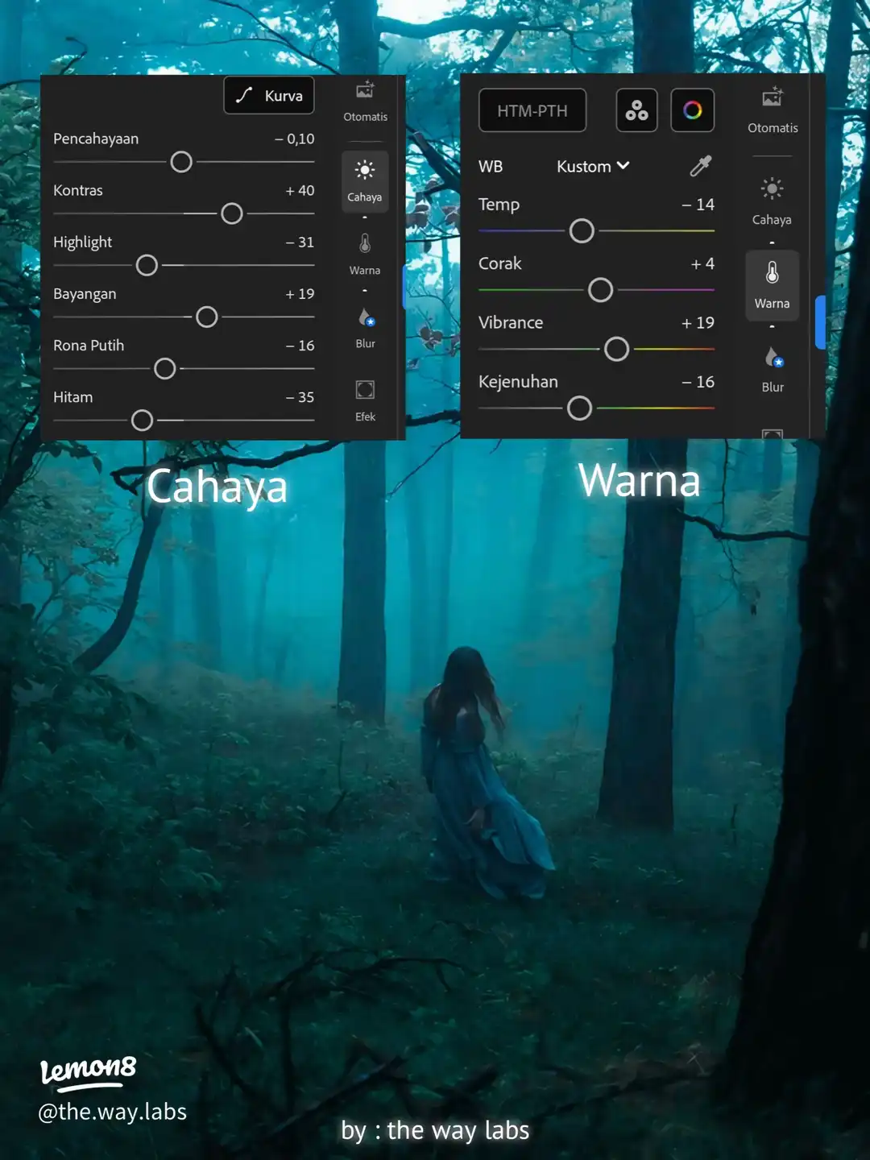Click the Kontras slider handle
The height and width of the screenshot is (1160, 870).
(x=232, y=213)
